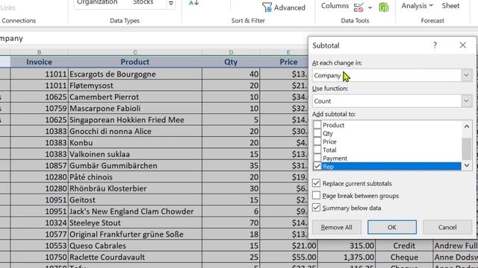The image size is (478, 268).
Task: Click the Remove All button
Action: [x=336, y=227]
